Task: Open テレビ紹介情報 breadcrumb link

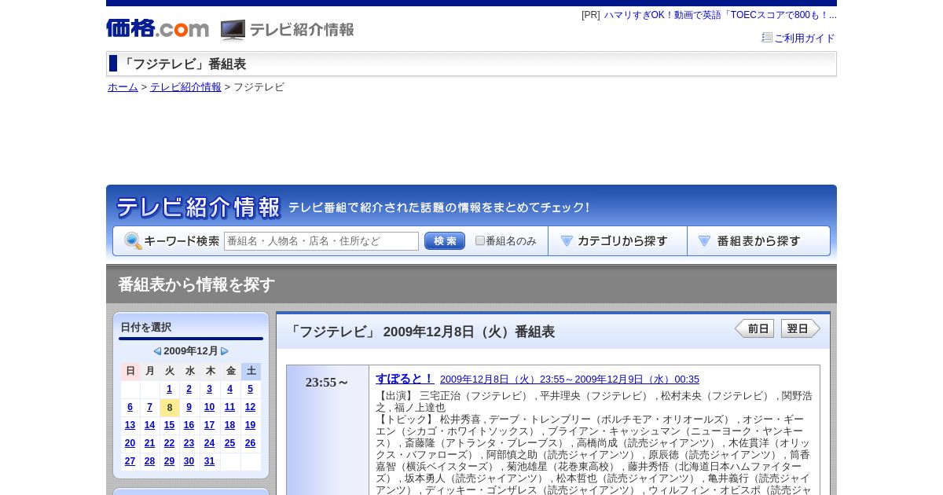Action: pyautogui.click(x=185, y=87)
